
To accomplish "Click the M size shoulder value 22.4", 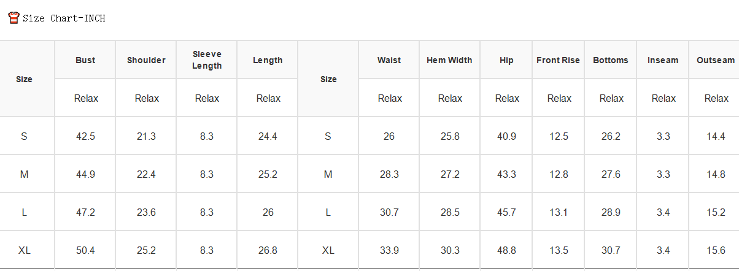I will pyautogui.click(x=146, y=174).
